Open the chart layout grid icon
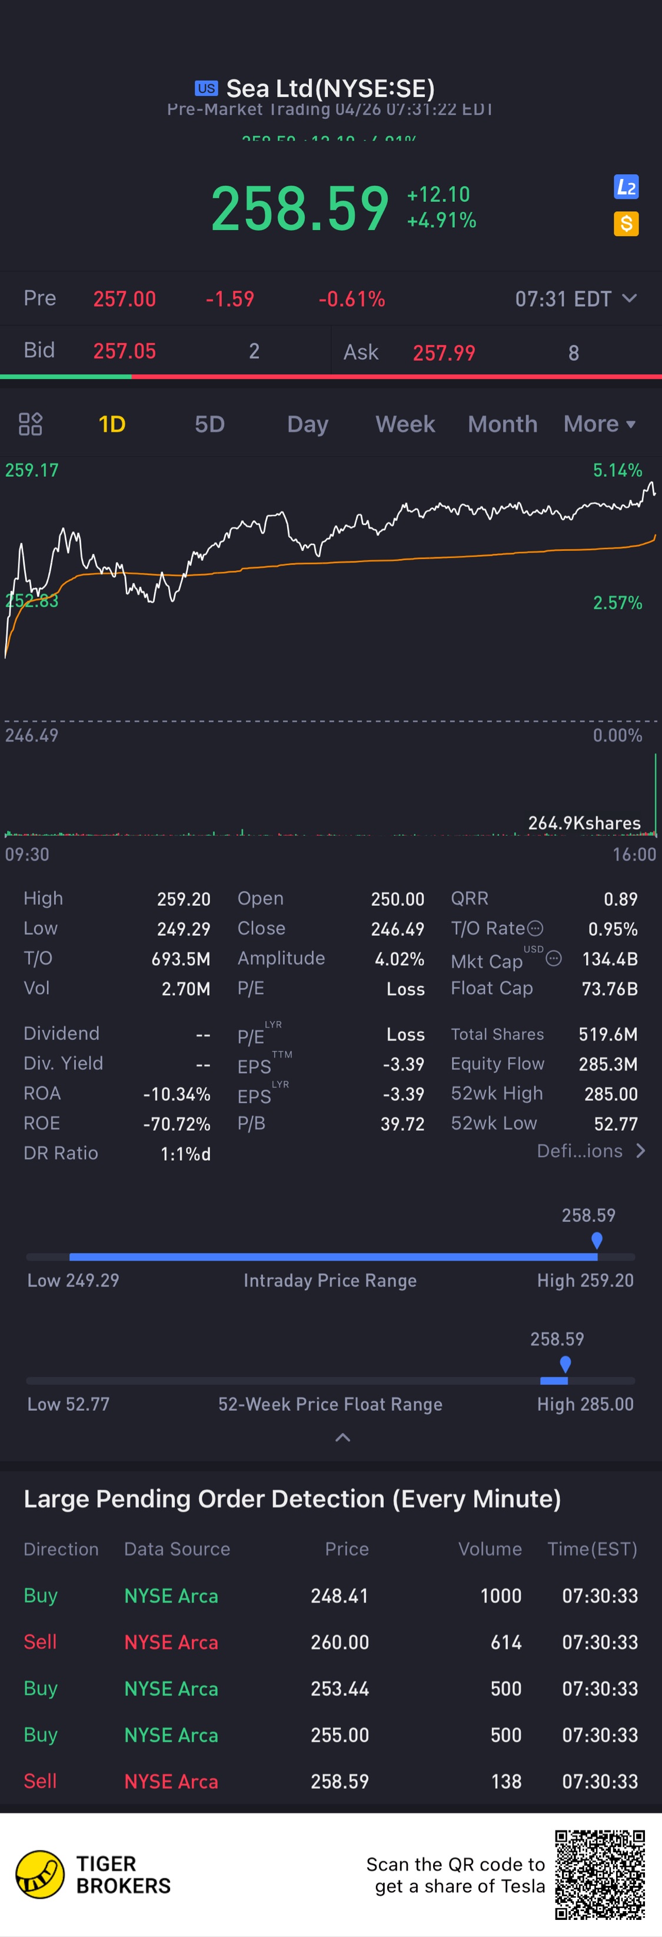The height and width of the screenshot is (1937, 662). click(x=30, y=424)
